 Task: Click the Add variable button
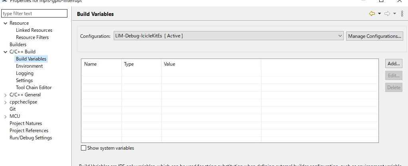click(394, 63)
